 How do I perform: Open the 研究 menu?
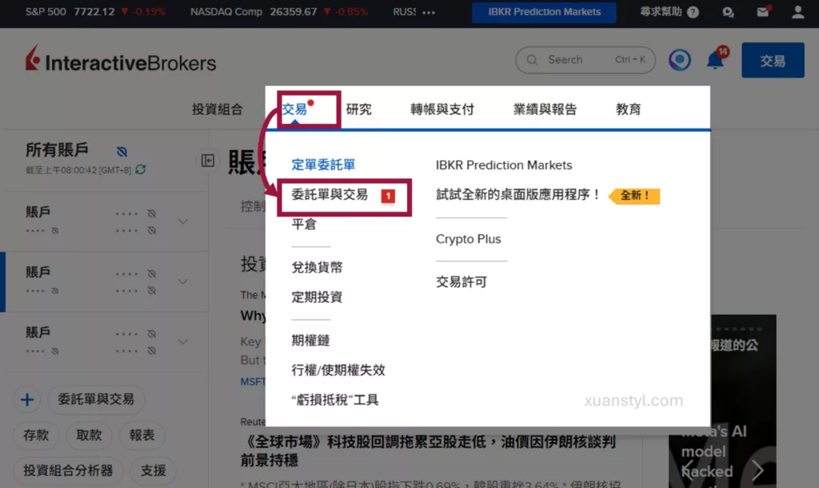click(x=359, y=109)
